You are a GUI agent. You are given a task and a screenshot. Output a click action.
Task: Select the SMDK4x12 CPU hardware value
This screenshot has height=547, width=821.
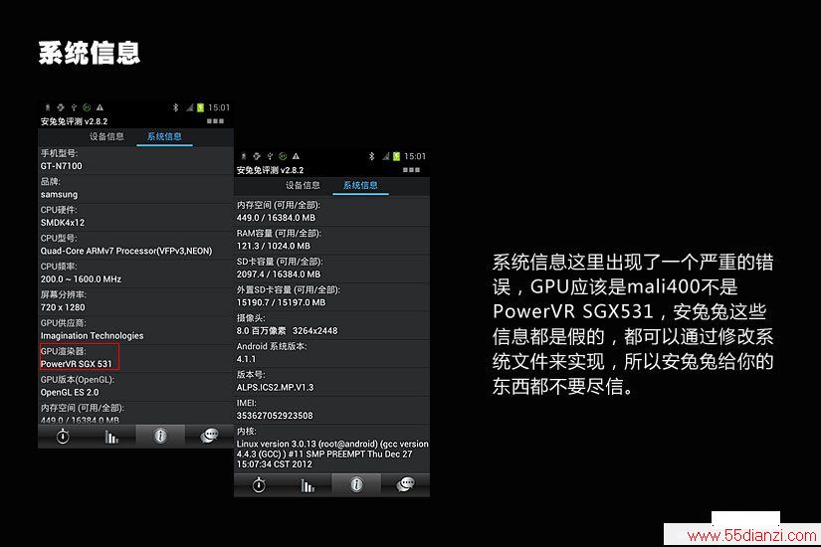(63, 223)
